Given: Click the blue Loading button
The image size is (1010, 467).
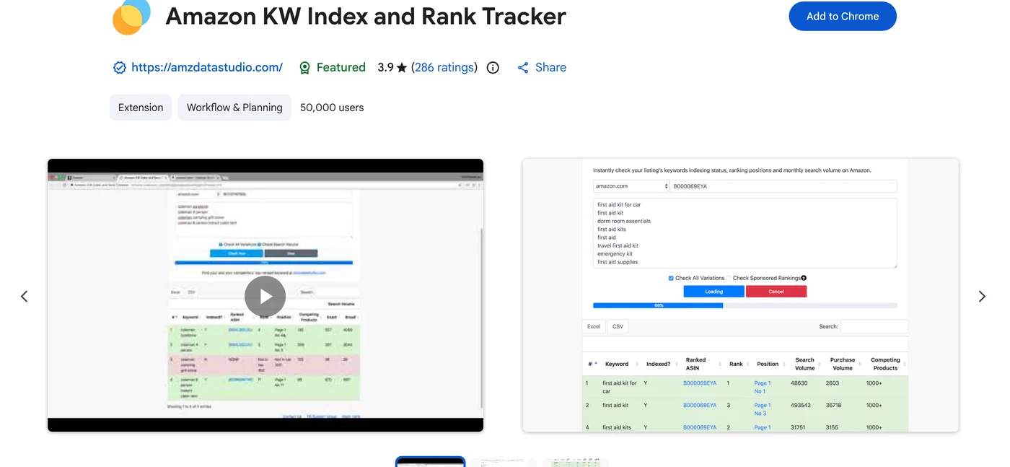Looking at the screenshot, I should (713, 292).
